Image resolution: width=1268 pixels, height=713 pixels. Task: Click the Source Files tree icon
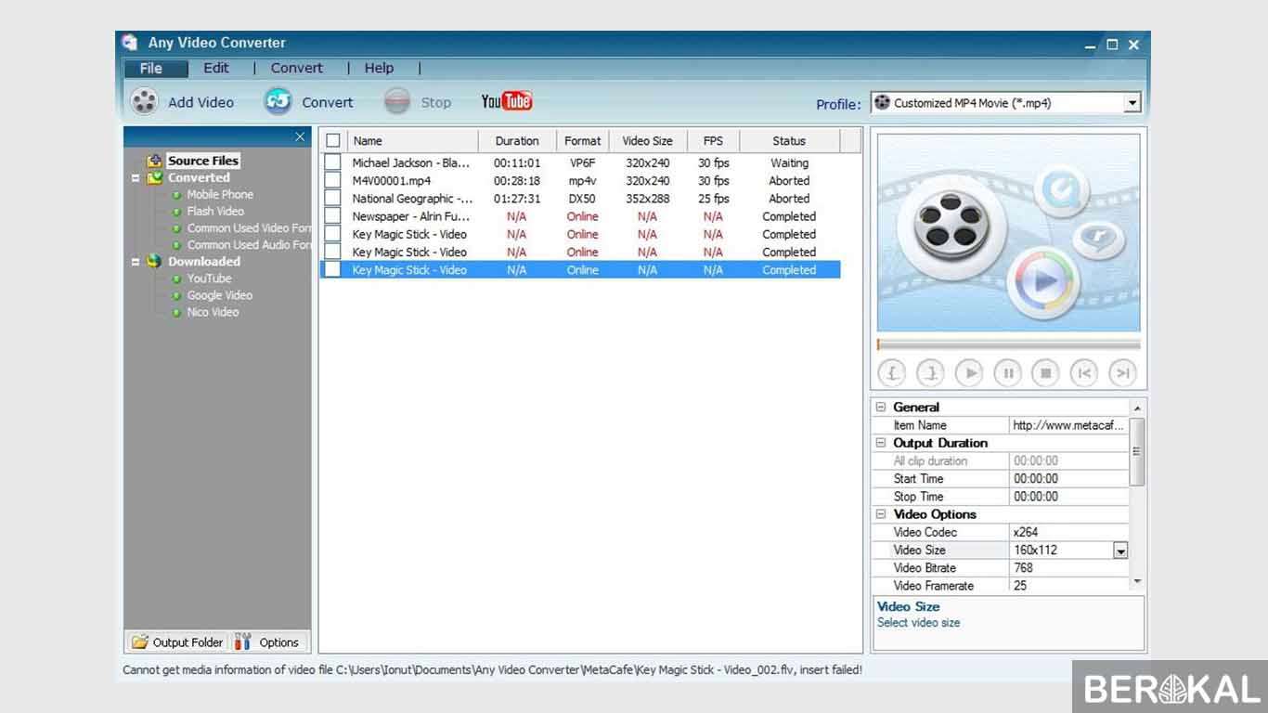click(x=155, y=161)
